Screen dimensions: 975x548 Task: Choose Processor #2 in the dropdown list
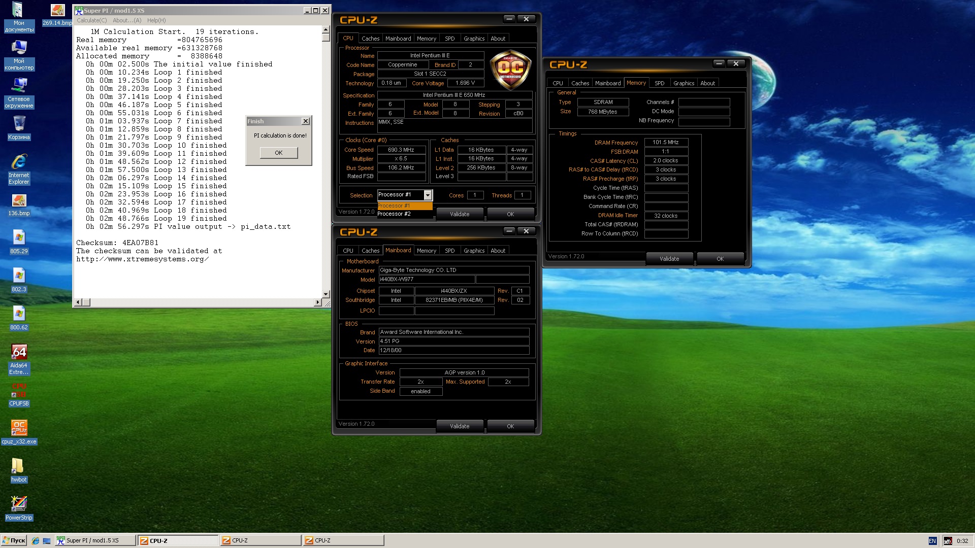tap(405, 214)
